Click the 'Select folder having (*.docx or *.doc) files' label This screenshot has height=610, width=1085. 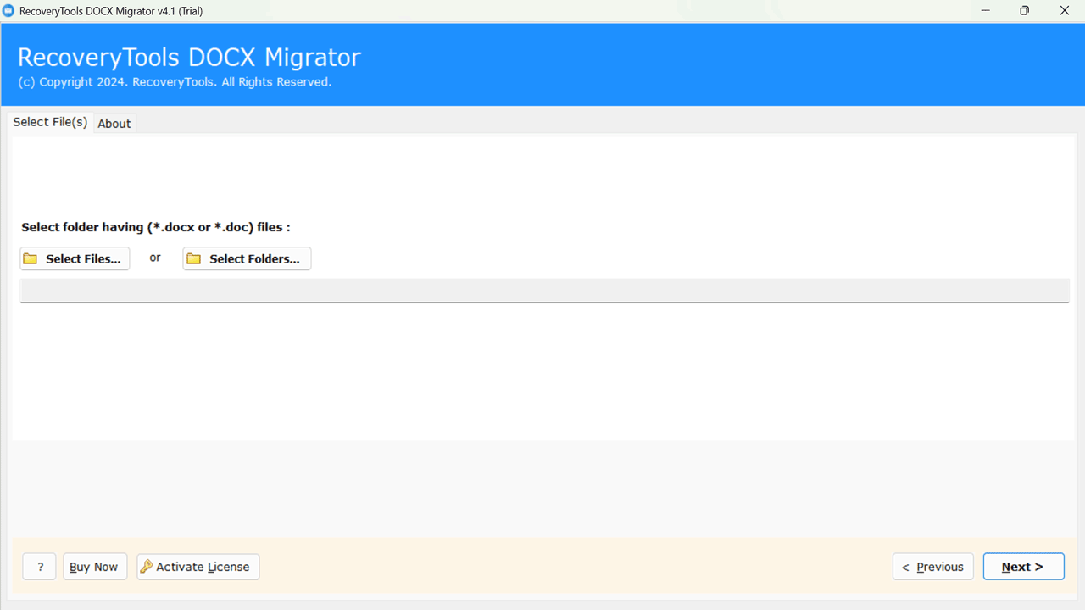coord(156,227)
